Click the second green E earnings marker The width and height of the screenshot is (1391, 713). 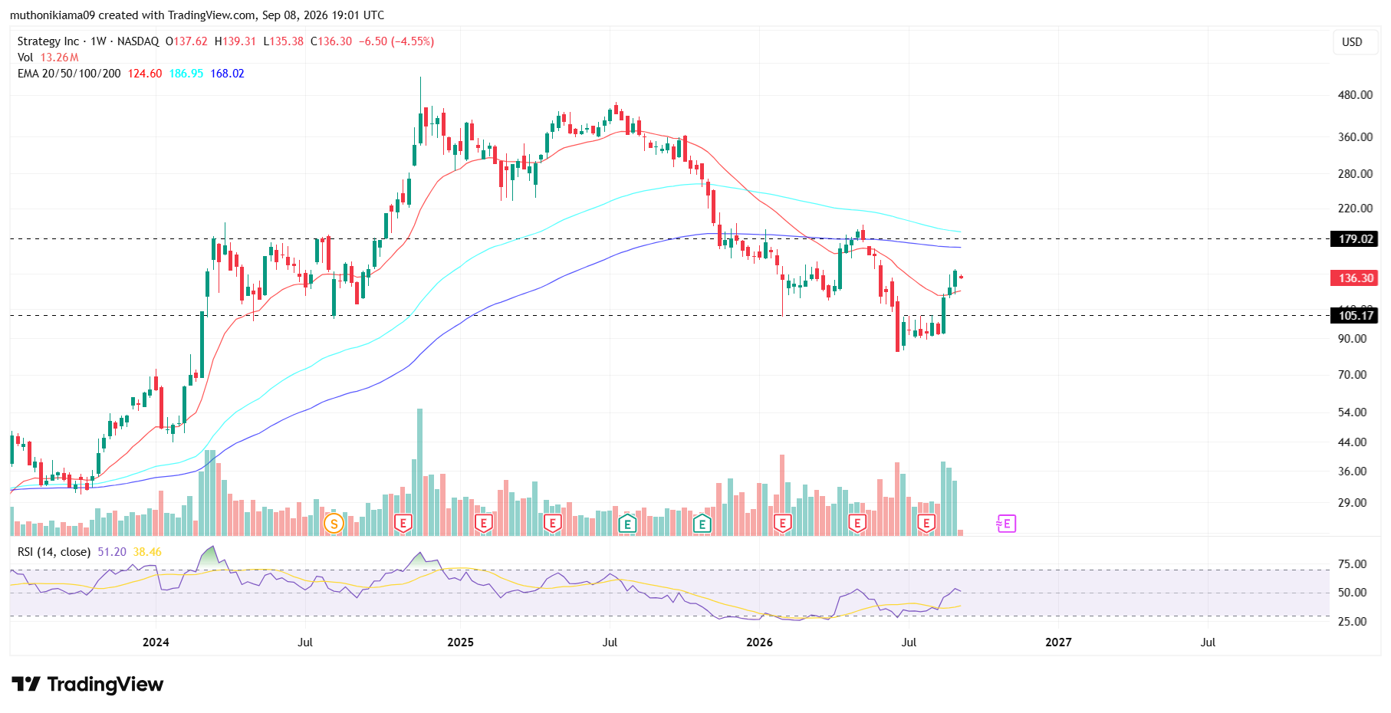pos(702,524)
